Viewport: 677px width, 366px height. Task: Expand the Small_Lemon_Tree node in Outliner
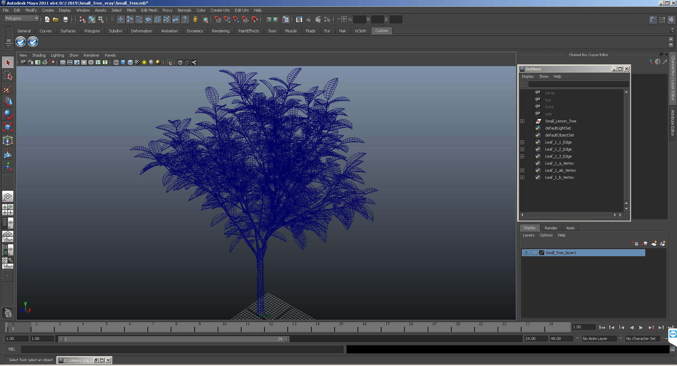pos(523,121)
